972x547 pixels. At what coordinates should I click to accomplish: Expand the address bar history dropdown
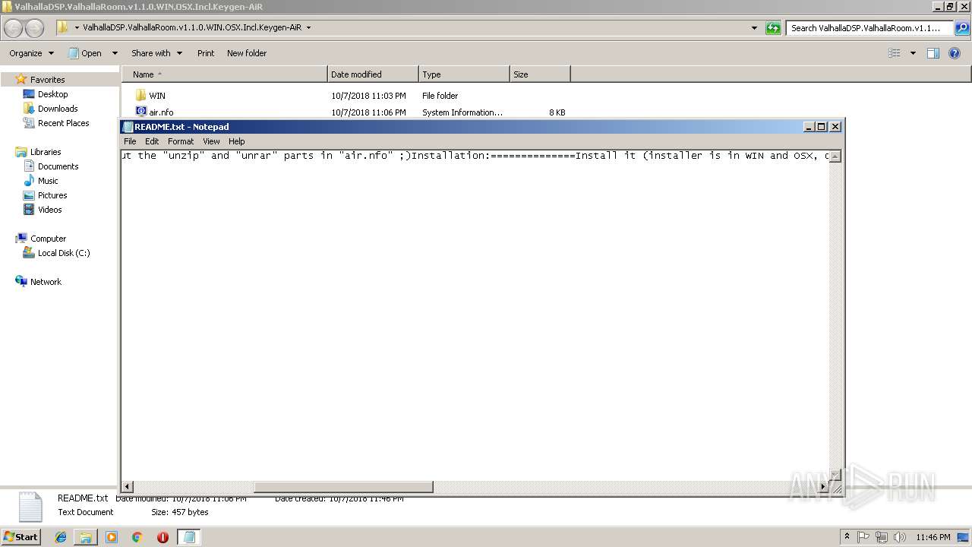pyautogui.click(x=754, y=28)
